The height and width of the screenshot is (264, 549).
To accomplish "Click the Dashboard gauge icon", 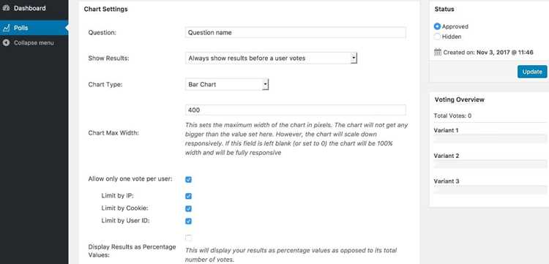I will pyautogui.click(x=6, y=8).
